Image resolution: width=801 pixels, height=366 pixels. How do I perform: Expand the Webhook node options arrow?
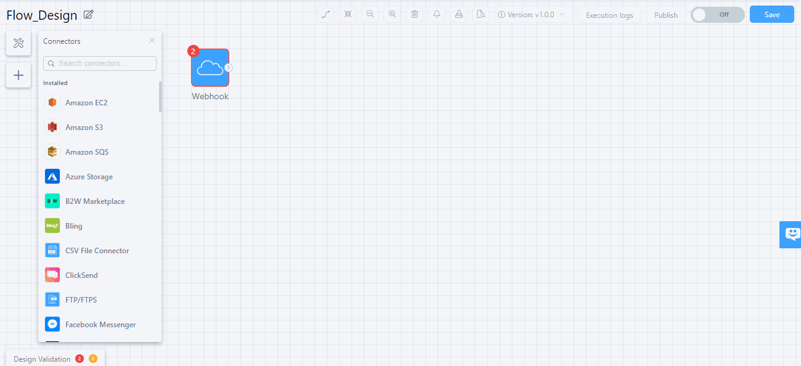point(229,67)
